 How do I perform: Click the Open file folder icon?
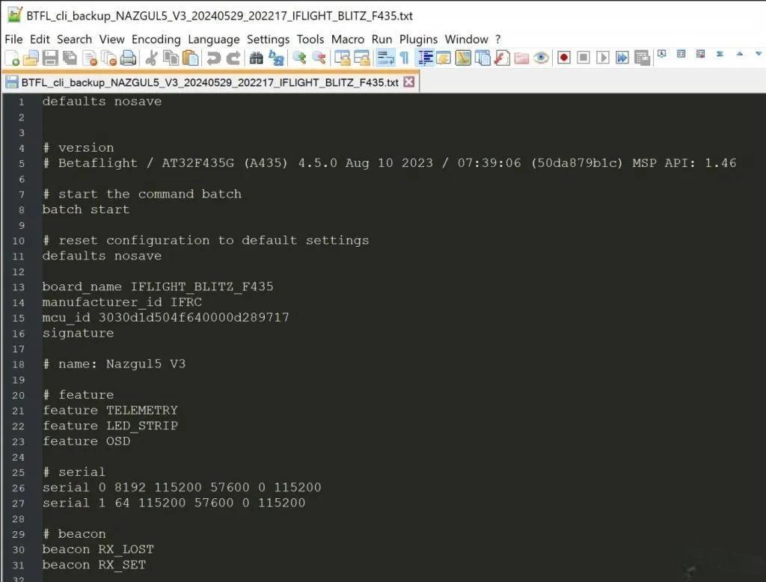[31, 58]
